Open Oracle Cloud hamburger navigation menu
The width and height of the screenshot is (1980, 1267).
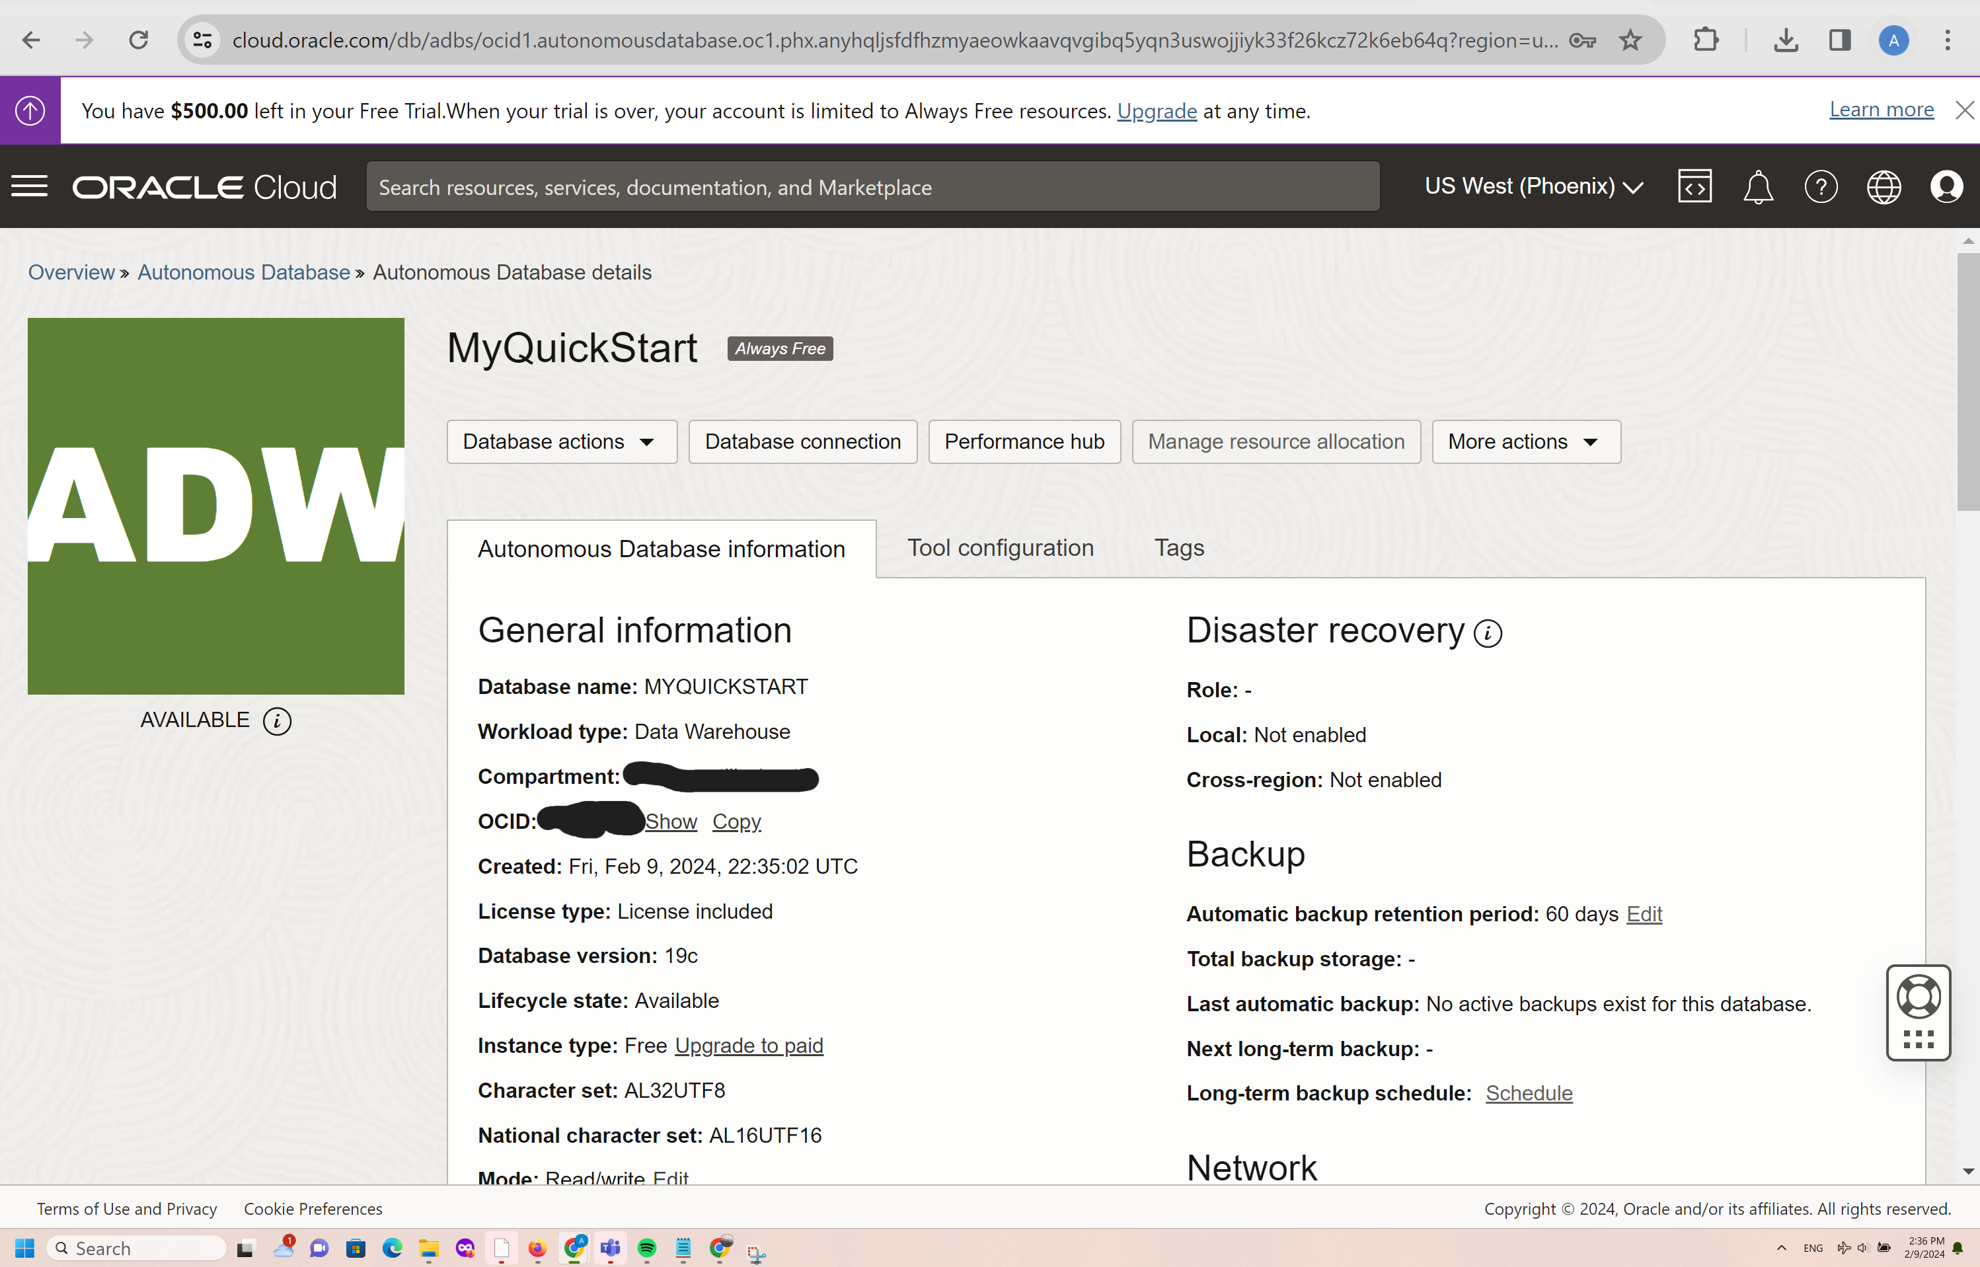[x=30, y=187]
